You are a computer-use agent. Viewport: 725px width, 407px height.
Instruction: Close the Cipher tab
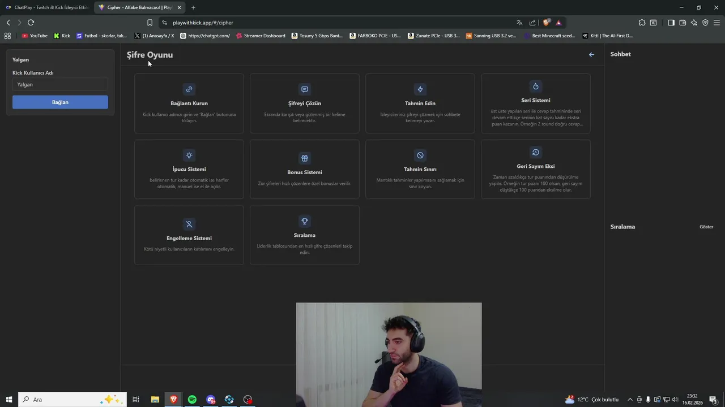click(x=180, y=7)
